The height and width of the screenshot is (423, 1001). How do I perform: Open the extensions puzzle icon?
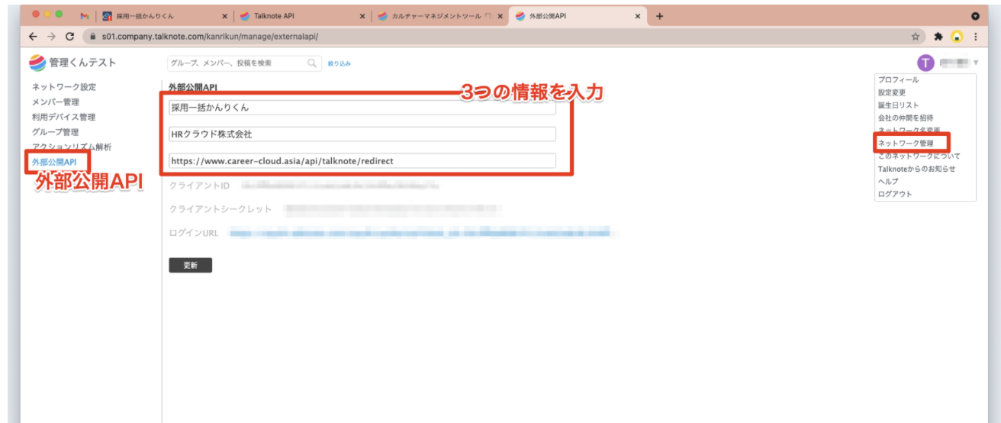[938, 36]
